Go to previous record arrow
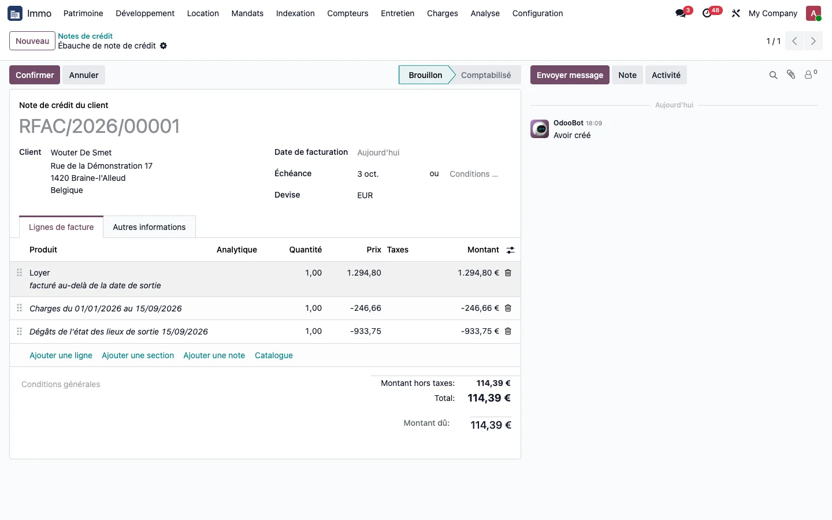This screenshot has height=520, width=832. tap(794, 41)
